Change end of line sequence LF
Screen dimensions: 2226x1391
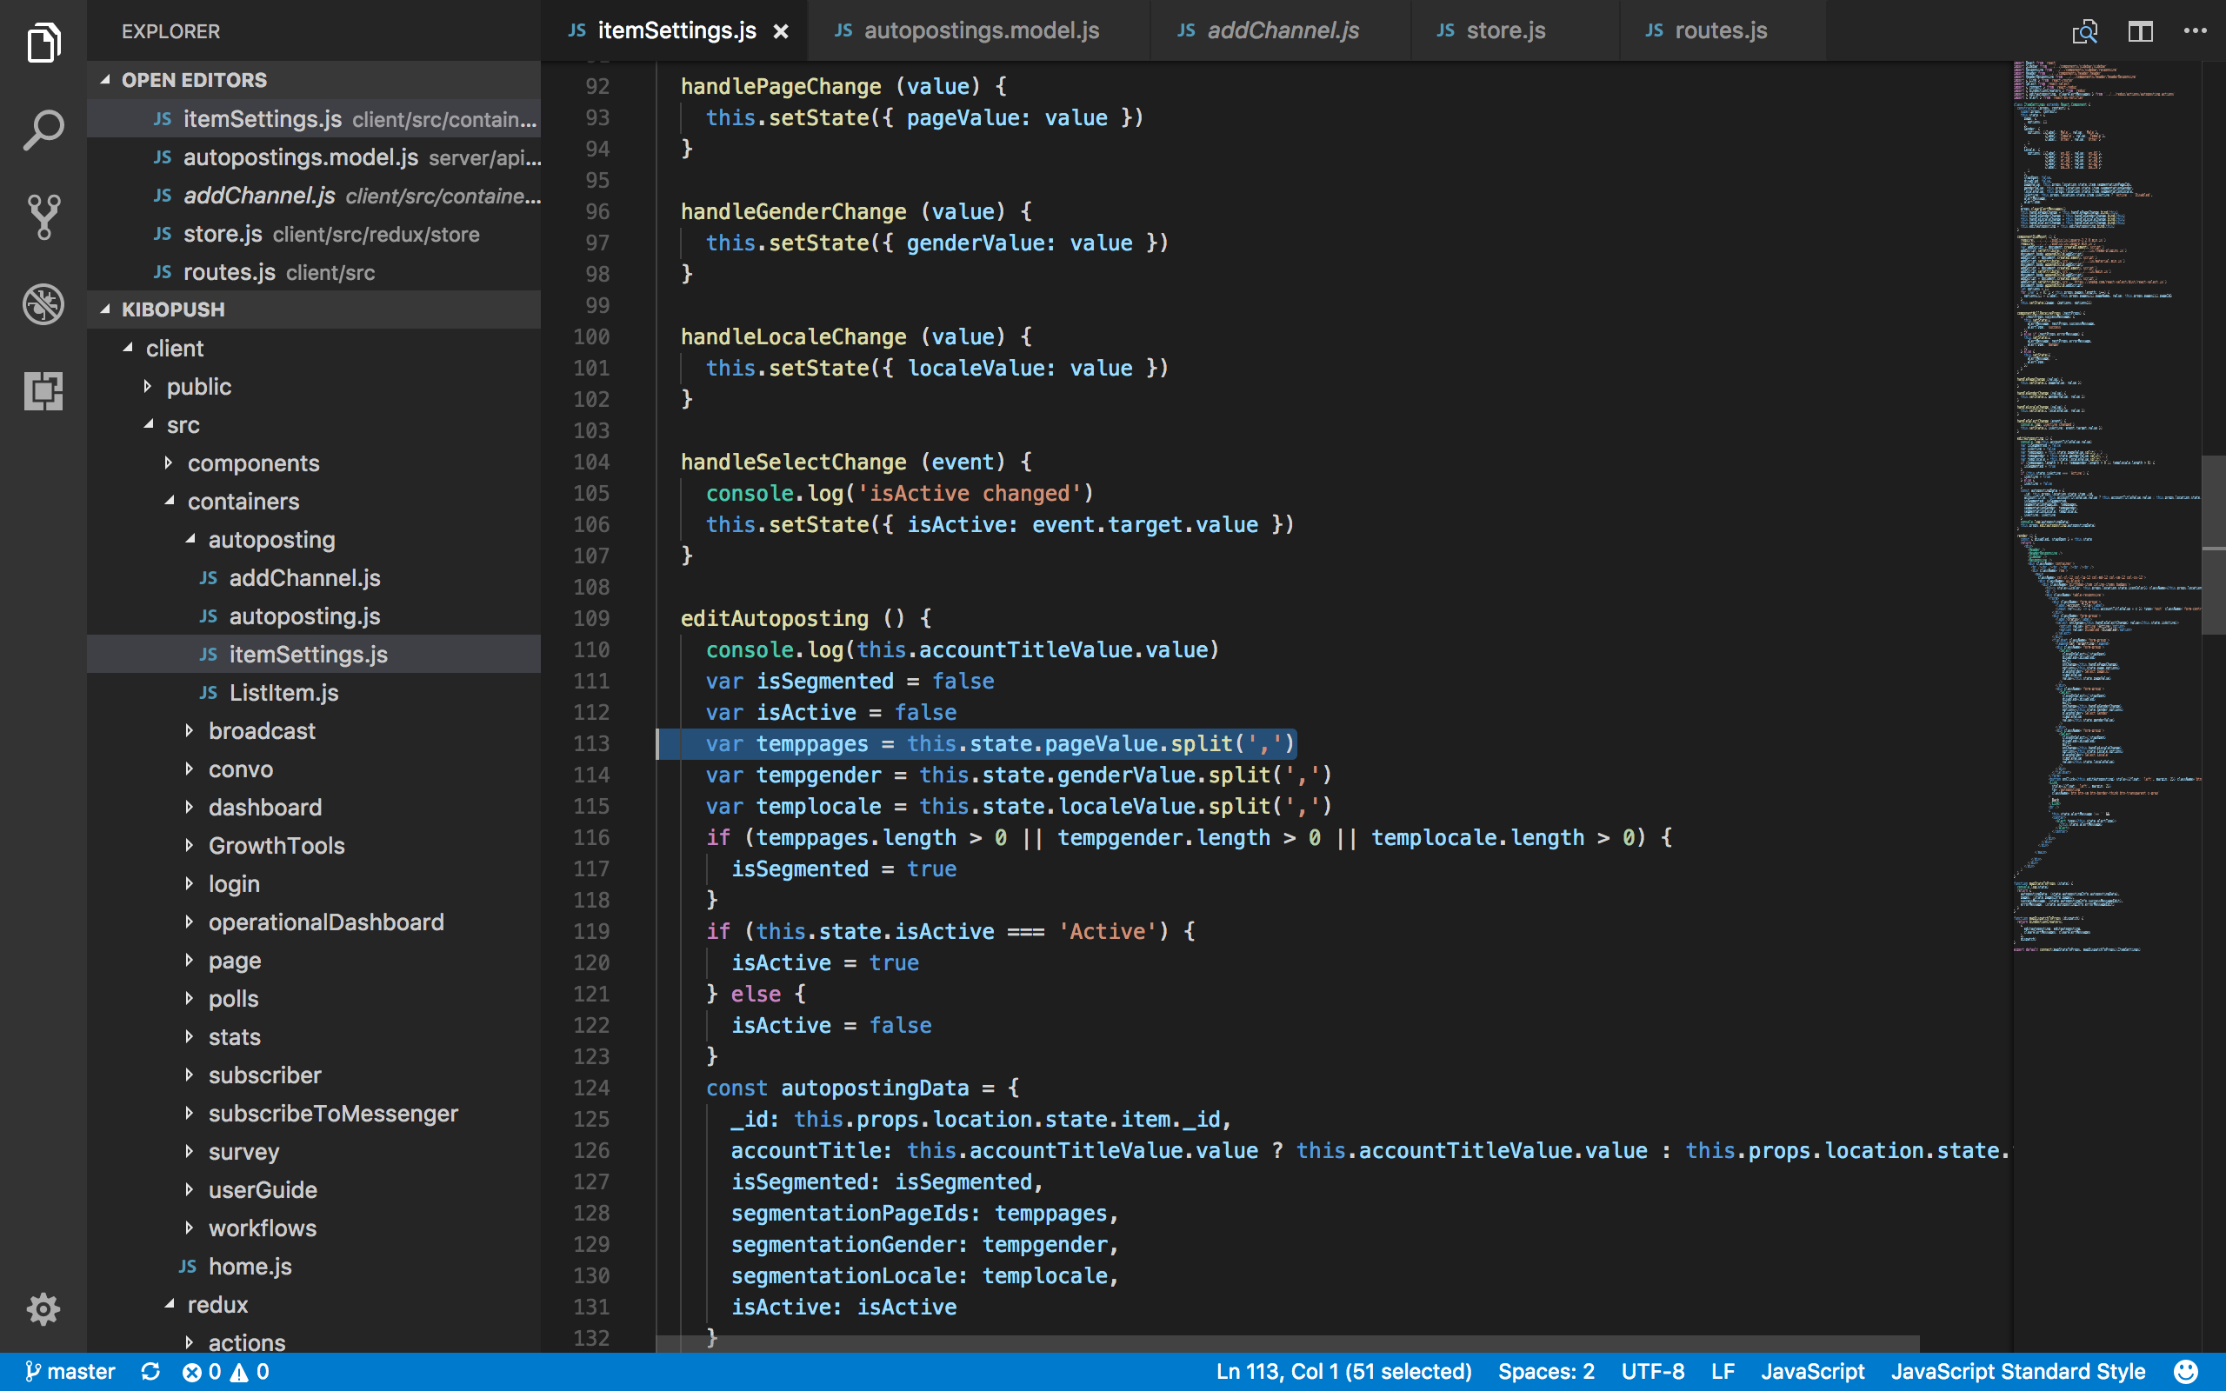click(x=1723, y=1372)
